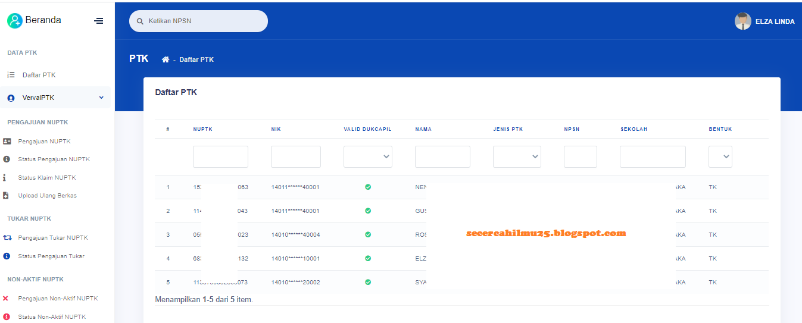The height and width of the screenshot is (323, 802).
Task: Click NIK 14010******20002 cell
Action: point(295,282)
